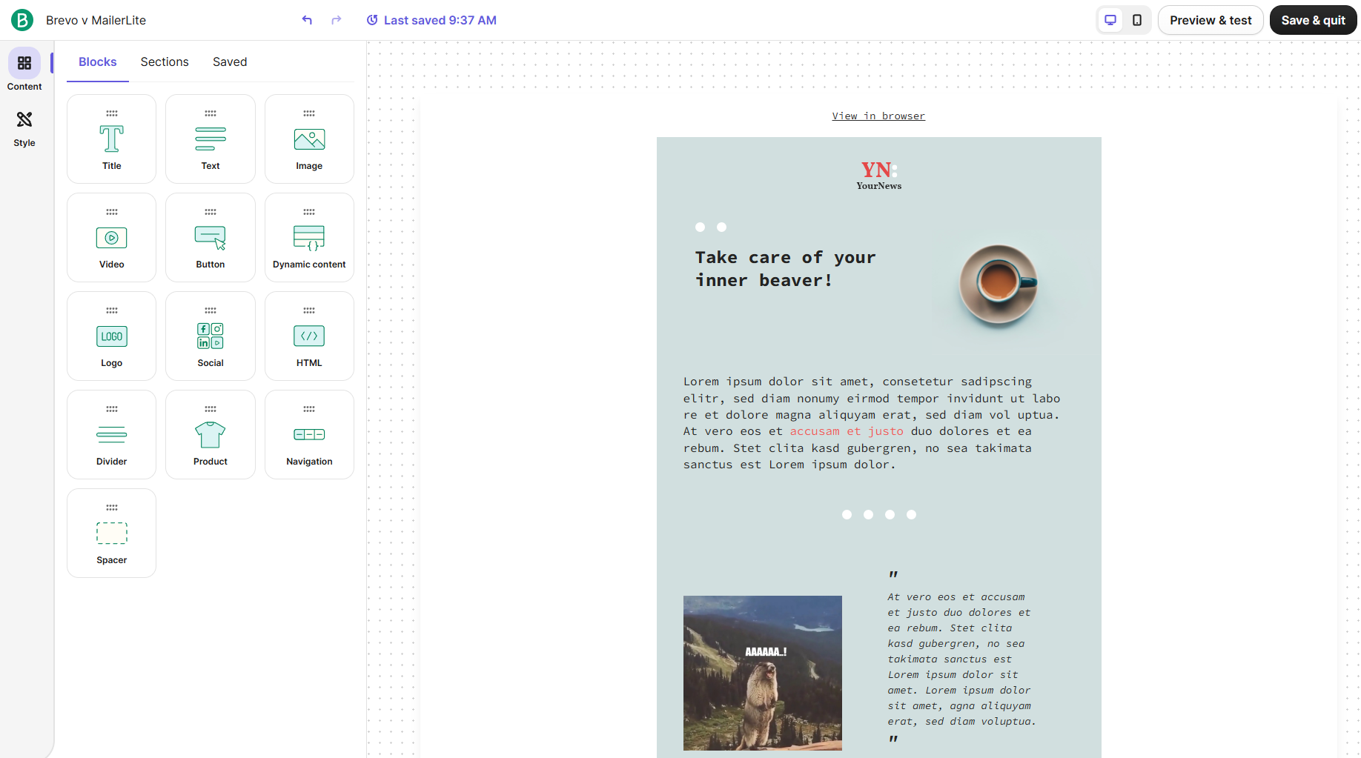
Task: Switch to mobile preview mode
Action: tap(1137, 20)
